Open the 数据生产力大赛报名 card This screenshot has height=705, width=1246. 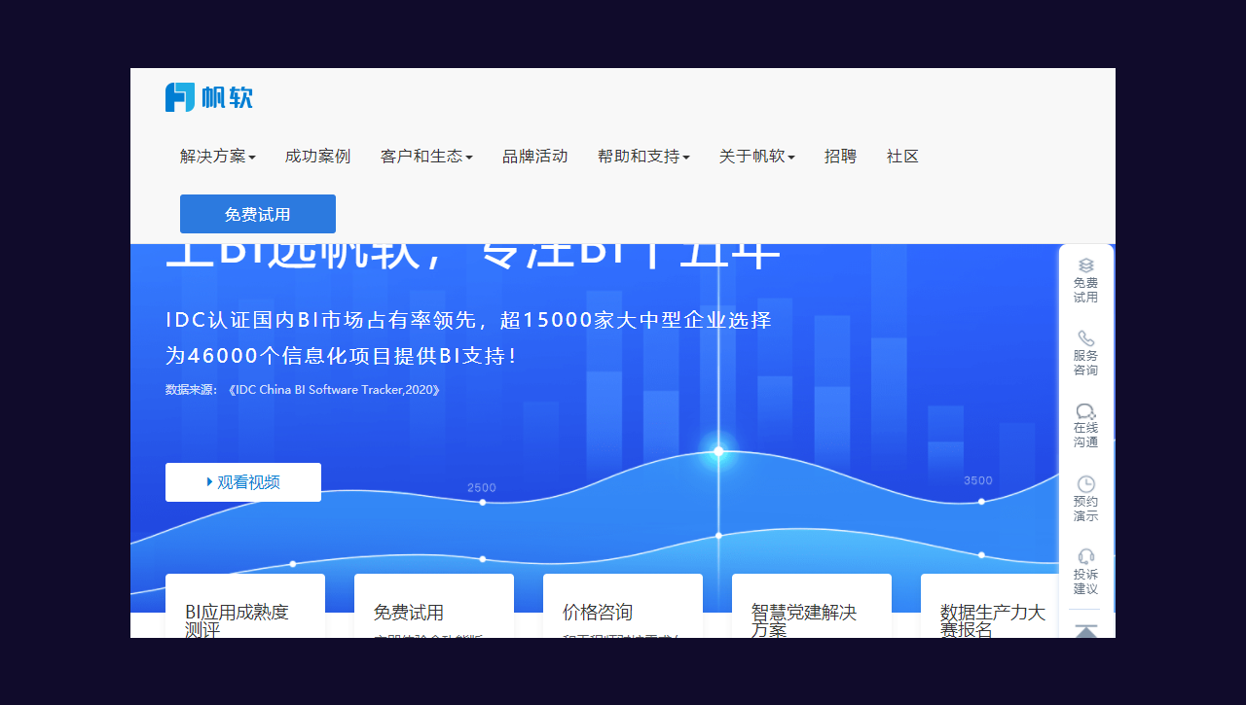(990, 606)
